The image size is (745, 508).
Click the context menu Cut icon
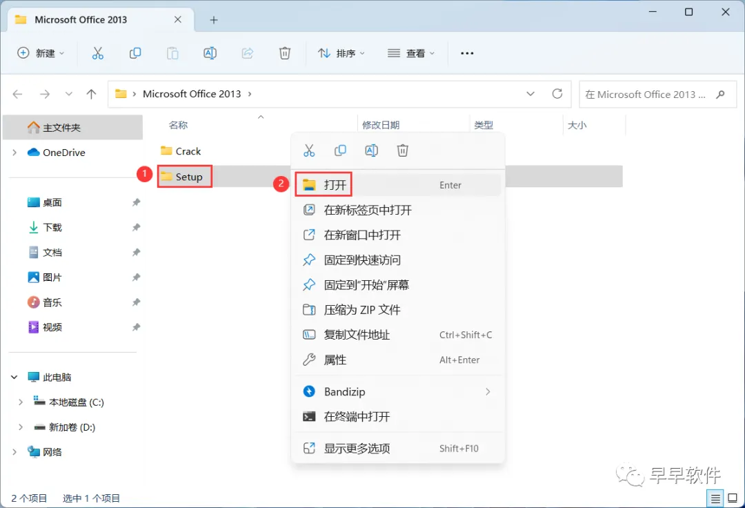point(309,150)
